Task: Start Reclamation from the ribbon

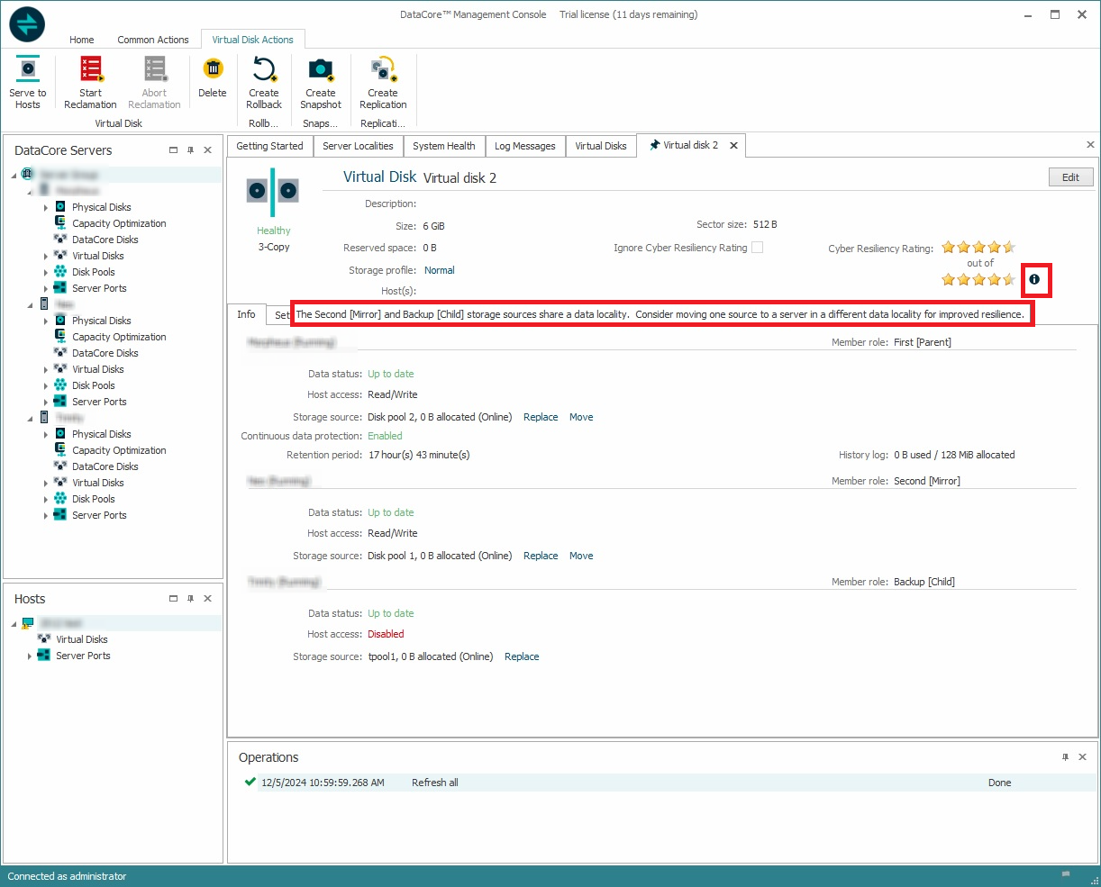Action: coord(91,69)
